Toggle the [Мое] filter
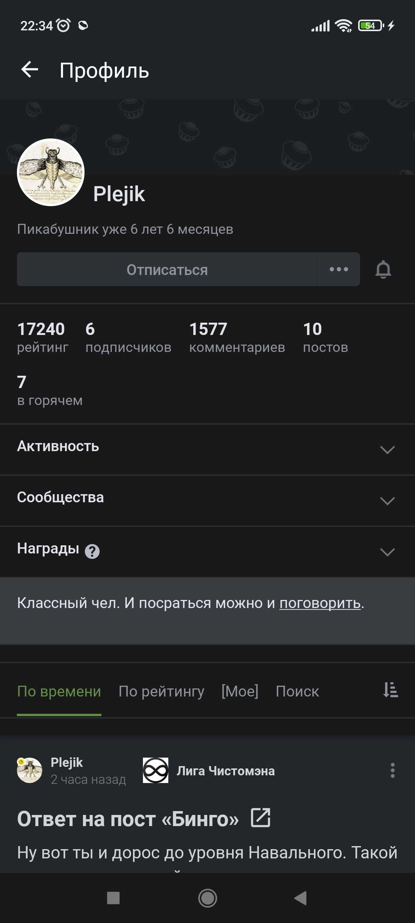This screenshot has height=923, width=415. click(240, 691)
